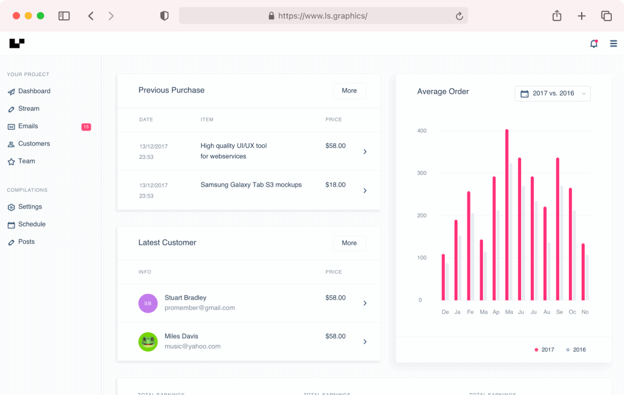Viewport: 624px width, 395px height.
Task: Add a new tab with plus icon
Action: click(x=582, y=16)
